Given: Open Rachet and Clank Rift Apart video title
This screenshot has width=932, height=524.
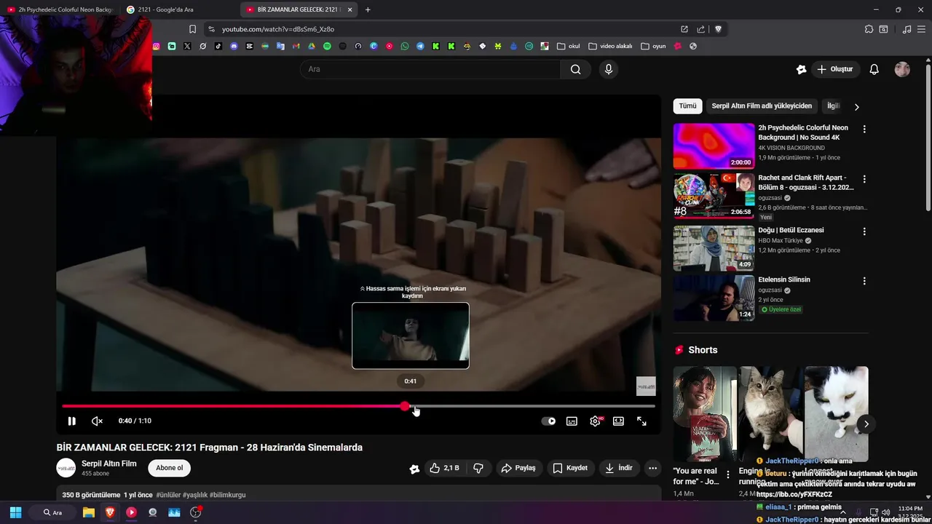Looking at the screenshot, I should pos(806,182).
